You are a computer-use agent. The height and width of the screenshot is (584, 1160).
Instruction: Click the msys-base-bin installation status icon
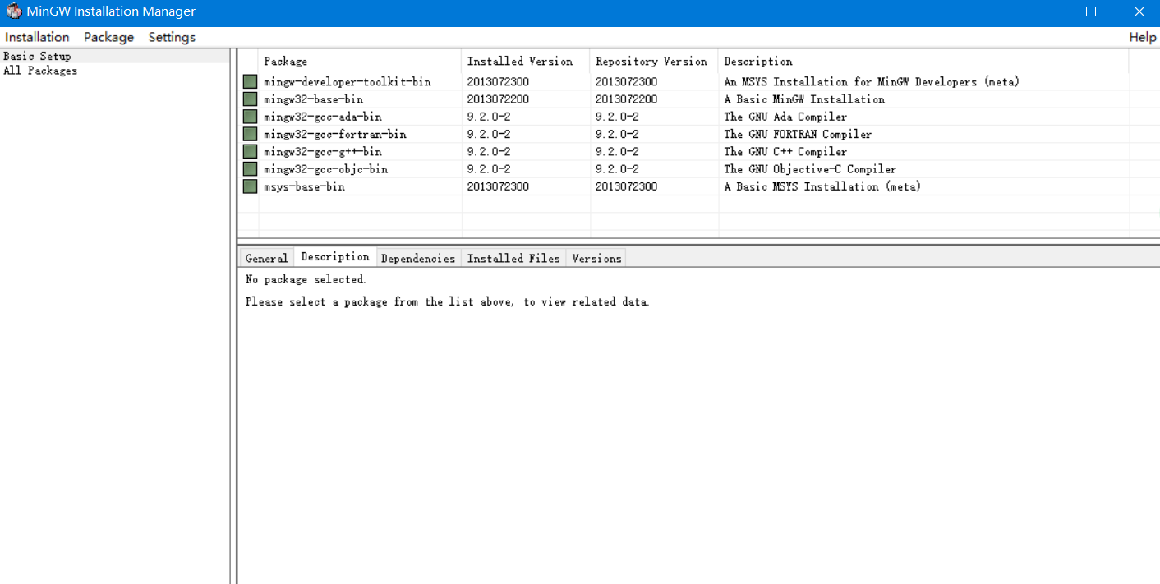[x=249, y=186]
